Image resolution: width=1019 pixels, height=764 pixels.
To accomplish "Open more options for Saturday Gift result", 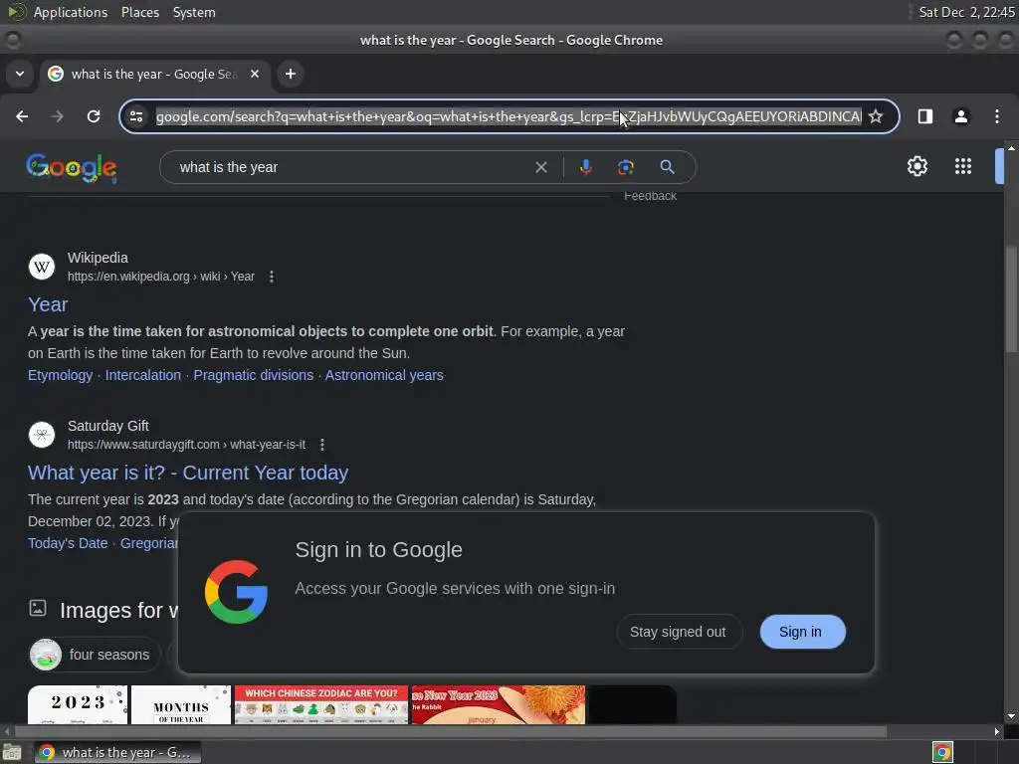I will [x=322, y=445].
